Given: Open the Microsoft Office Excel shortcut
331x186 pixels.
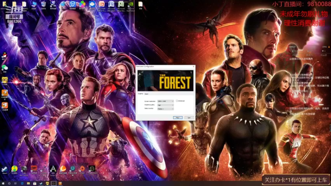Looking at the screenshot, I should 121,6.
